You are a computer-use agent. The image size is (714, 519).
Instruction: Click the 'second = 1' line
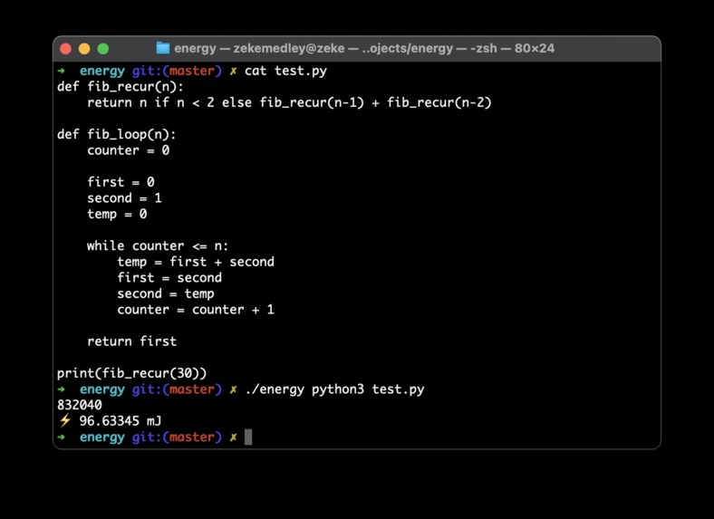coord(124,198)
